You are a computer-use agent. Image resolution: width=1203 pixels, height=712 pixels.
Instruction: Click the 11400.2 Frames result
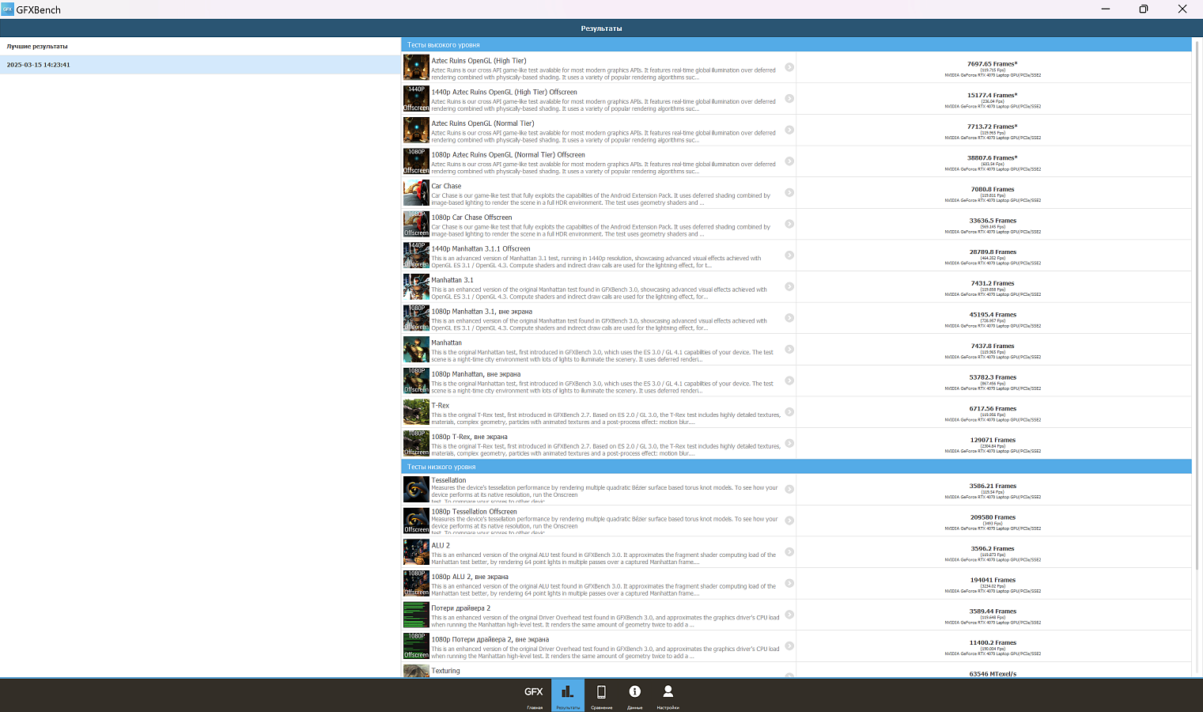(x=993, y=642)
